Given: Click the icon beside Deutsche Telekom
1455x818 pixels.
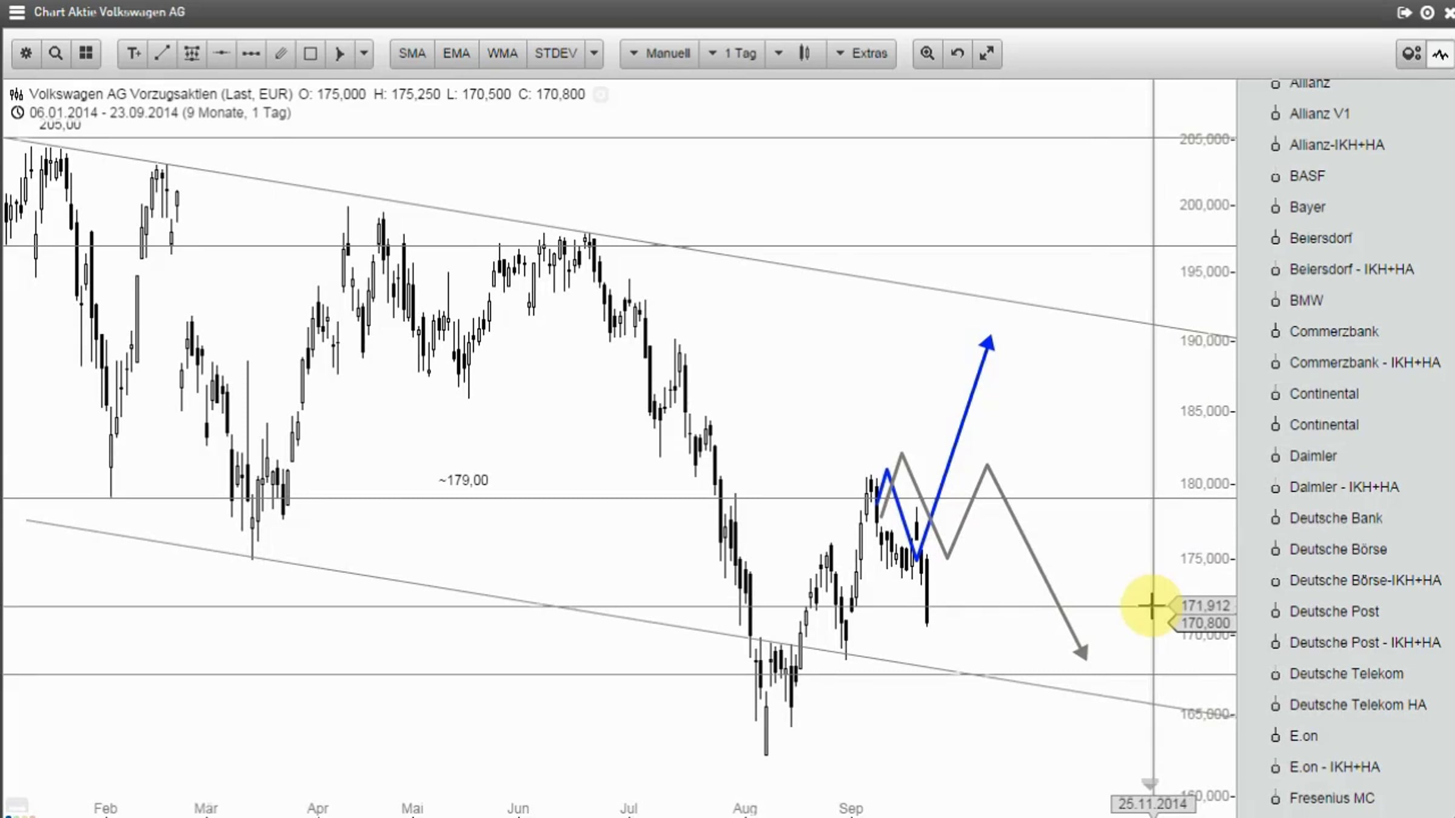Looking at the screenshot, I should click(x=1276, y=674).
